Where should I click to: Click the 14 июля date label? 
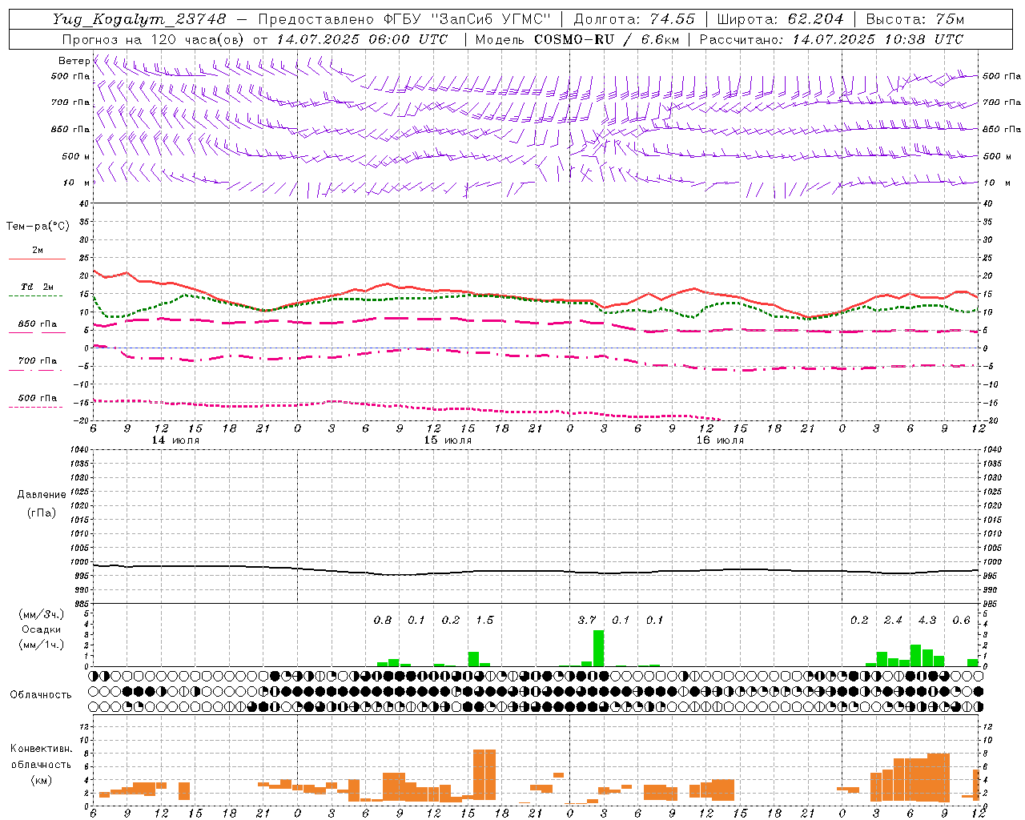[x=175, y=440]
